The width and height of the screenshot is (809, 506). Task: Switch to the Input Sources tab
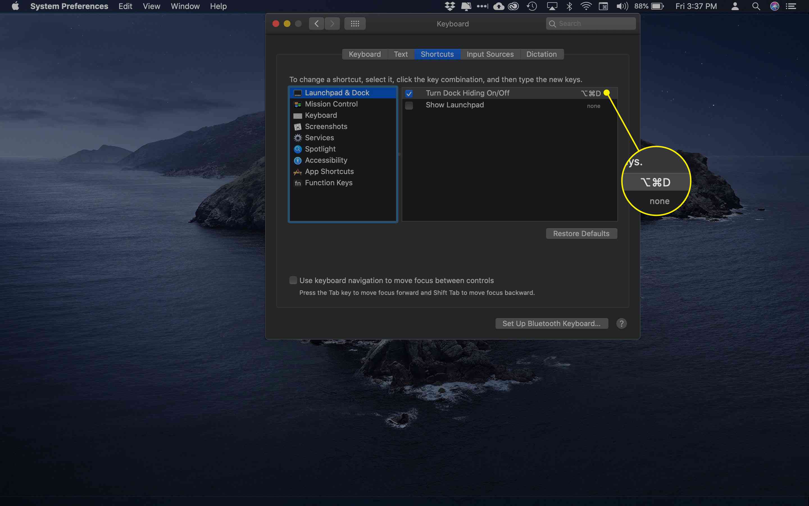[x=490, y=54]
